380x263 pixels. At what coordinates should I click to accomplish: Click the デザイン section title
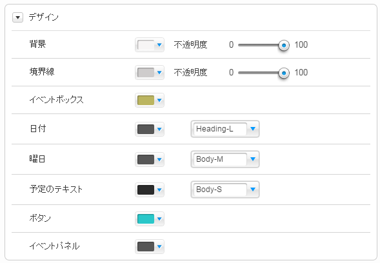coord(44,17)
